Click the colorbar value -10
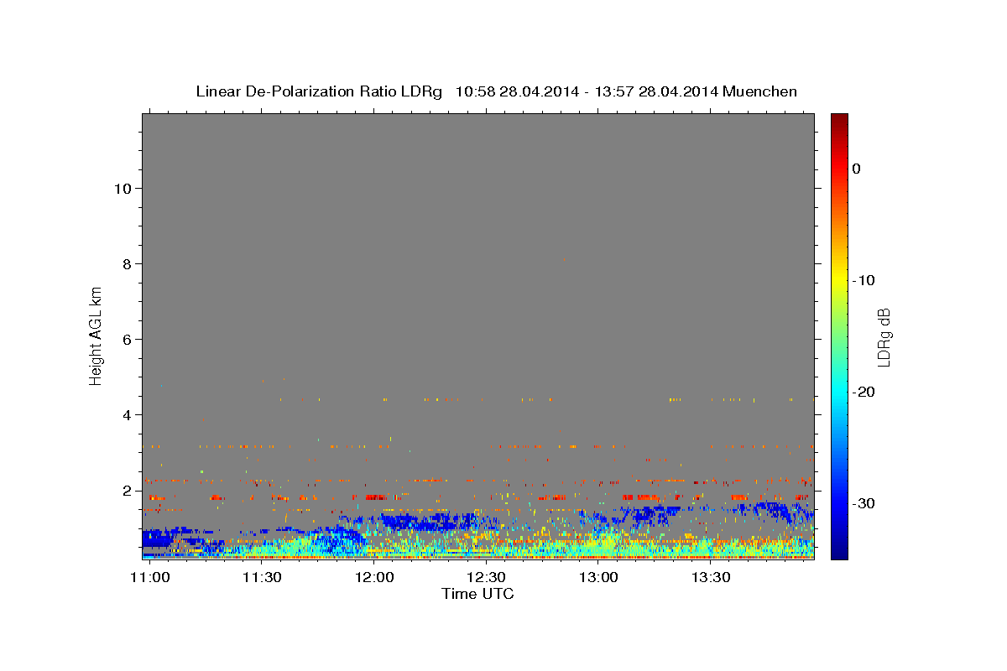1007x671 pixels. point(865,280)
